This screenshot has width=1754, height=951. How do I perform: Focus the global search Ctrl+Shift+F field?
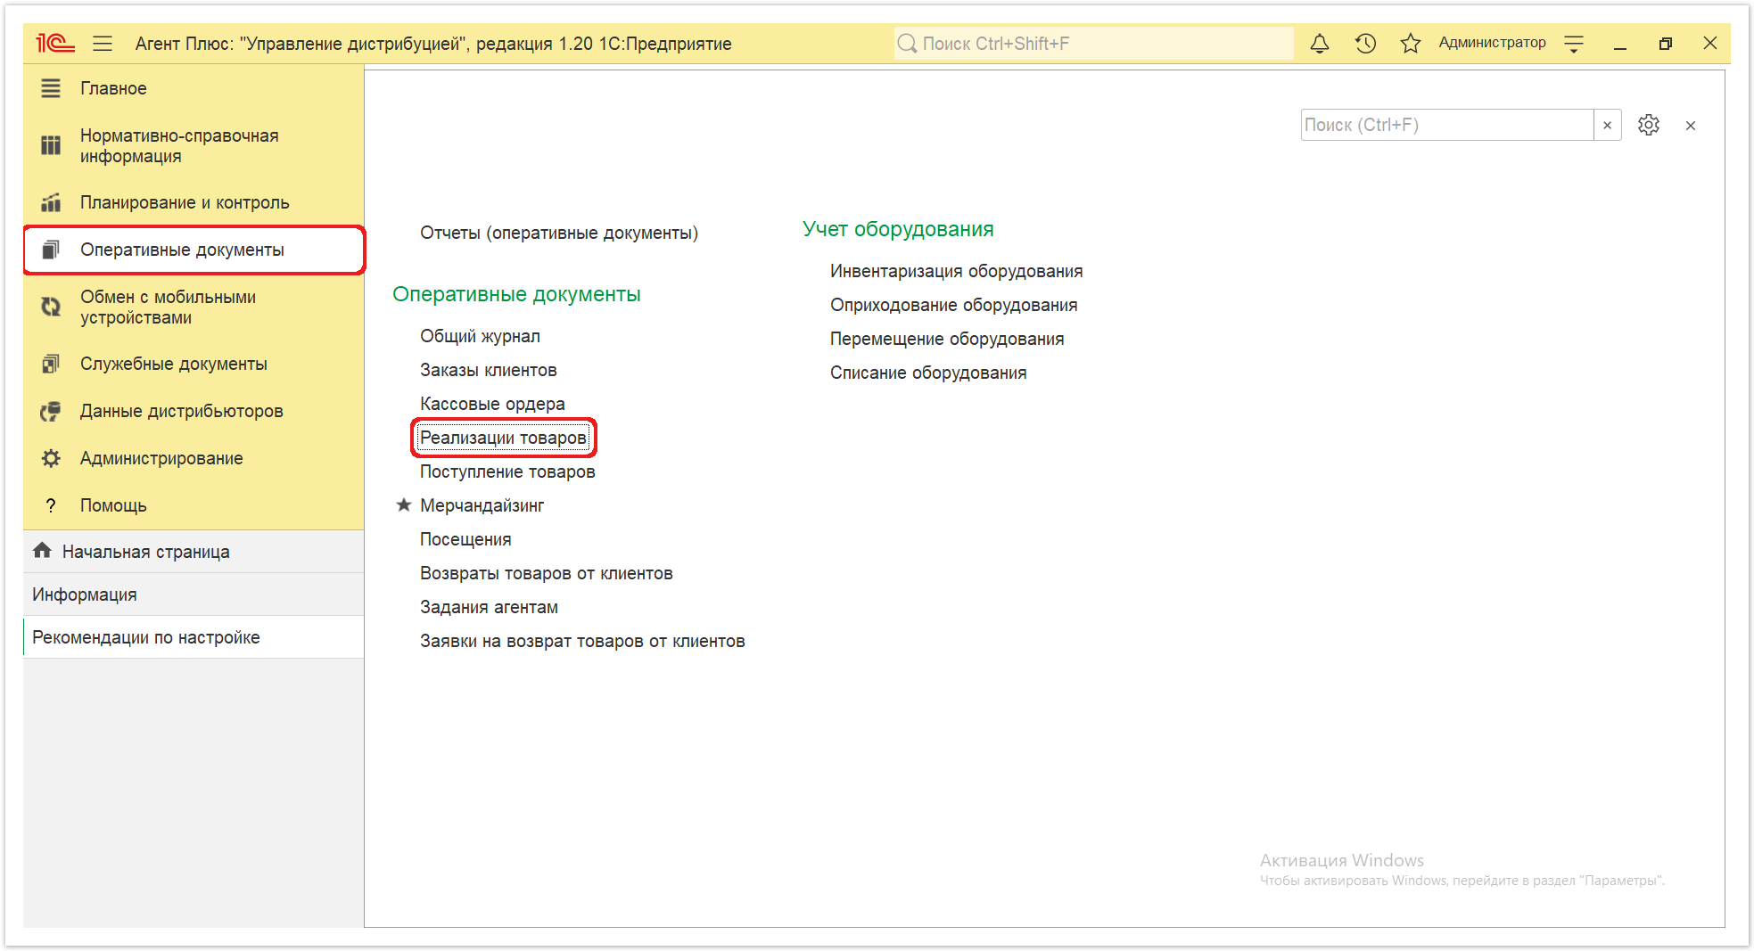1094,43
